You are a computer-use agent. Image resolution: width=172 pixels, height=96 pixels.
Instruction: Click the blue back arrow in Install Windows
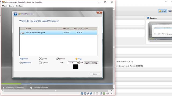click(x=16, y=14)
